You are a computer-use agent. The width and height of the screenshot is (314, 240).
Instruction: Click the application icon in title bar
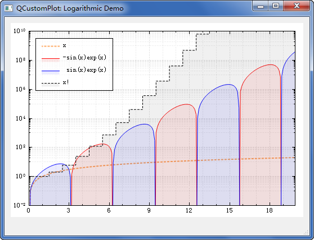pyautogui.click(x=8, y=8)
